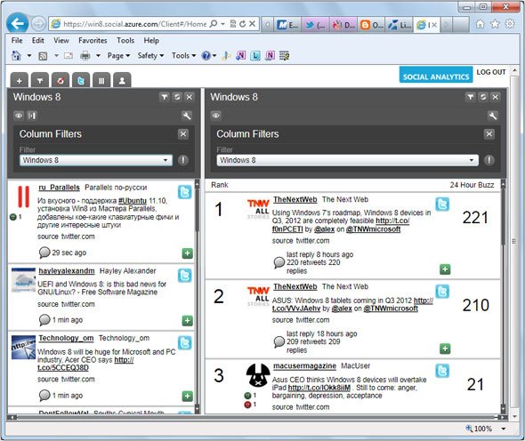Toggle eye visibility in left column

(19, 116)
